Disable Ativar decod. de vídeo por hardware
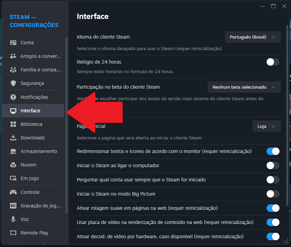This screenshot has width=291, height=247. (273, 237)
